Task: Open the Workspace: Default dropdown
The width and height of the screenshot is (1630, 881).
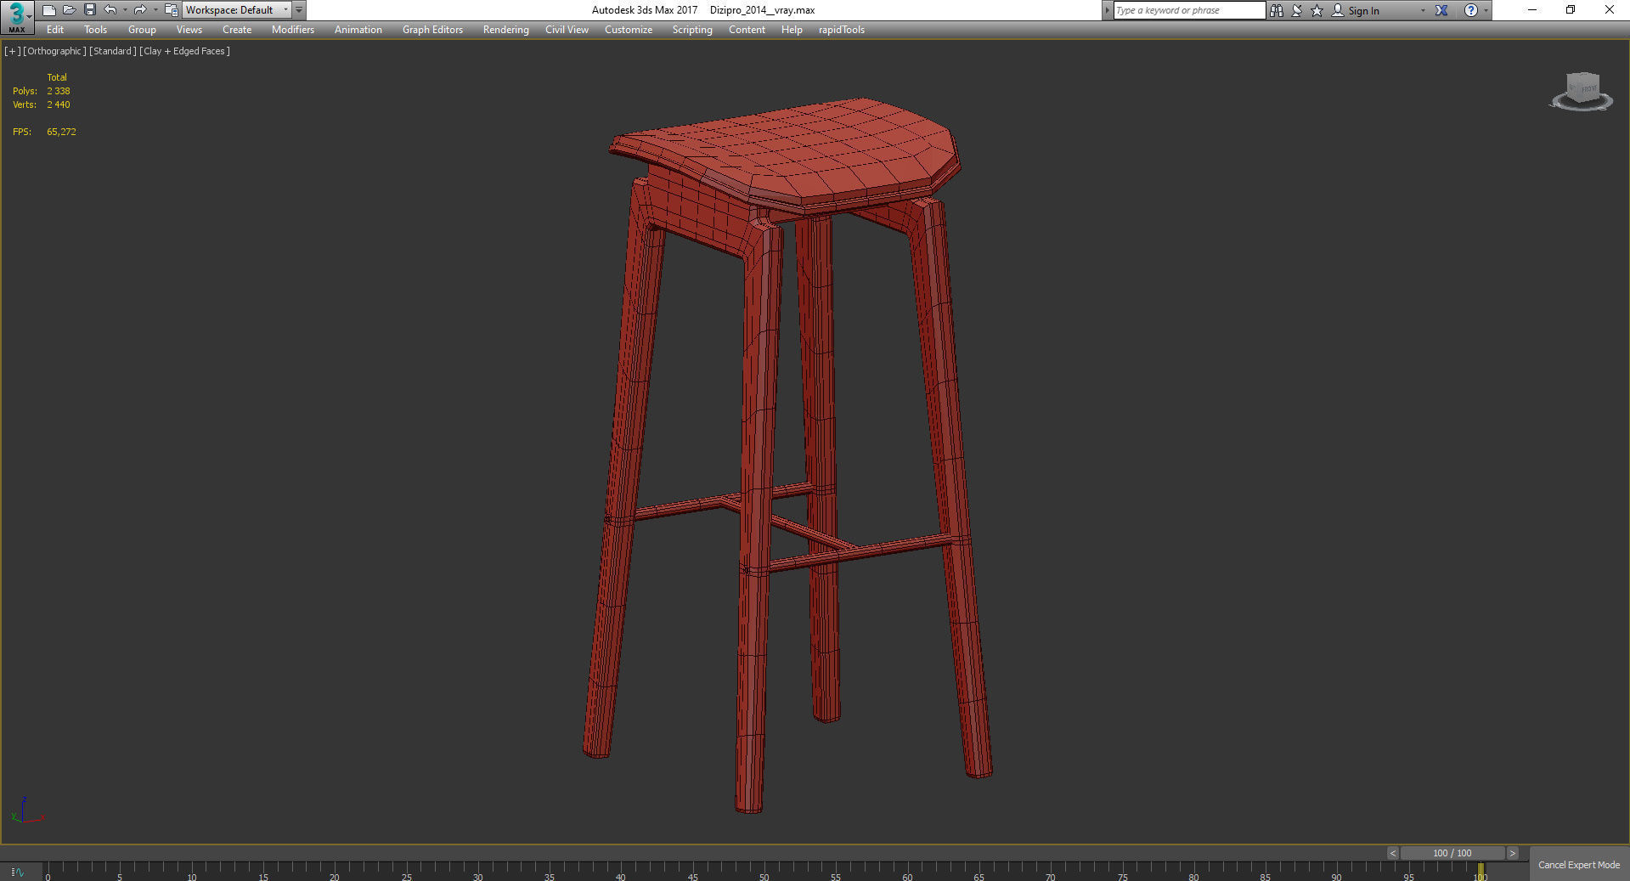Action: (237, 10)
